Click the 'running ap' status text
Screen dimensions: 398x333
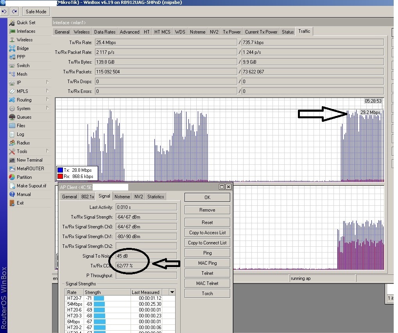301,278
